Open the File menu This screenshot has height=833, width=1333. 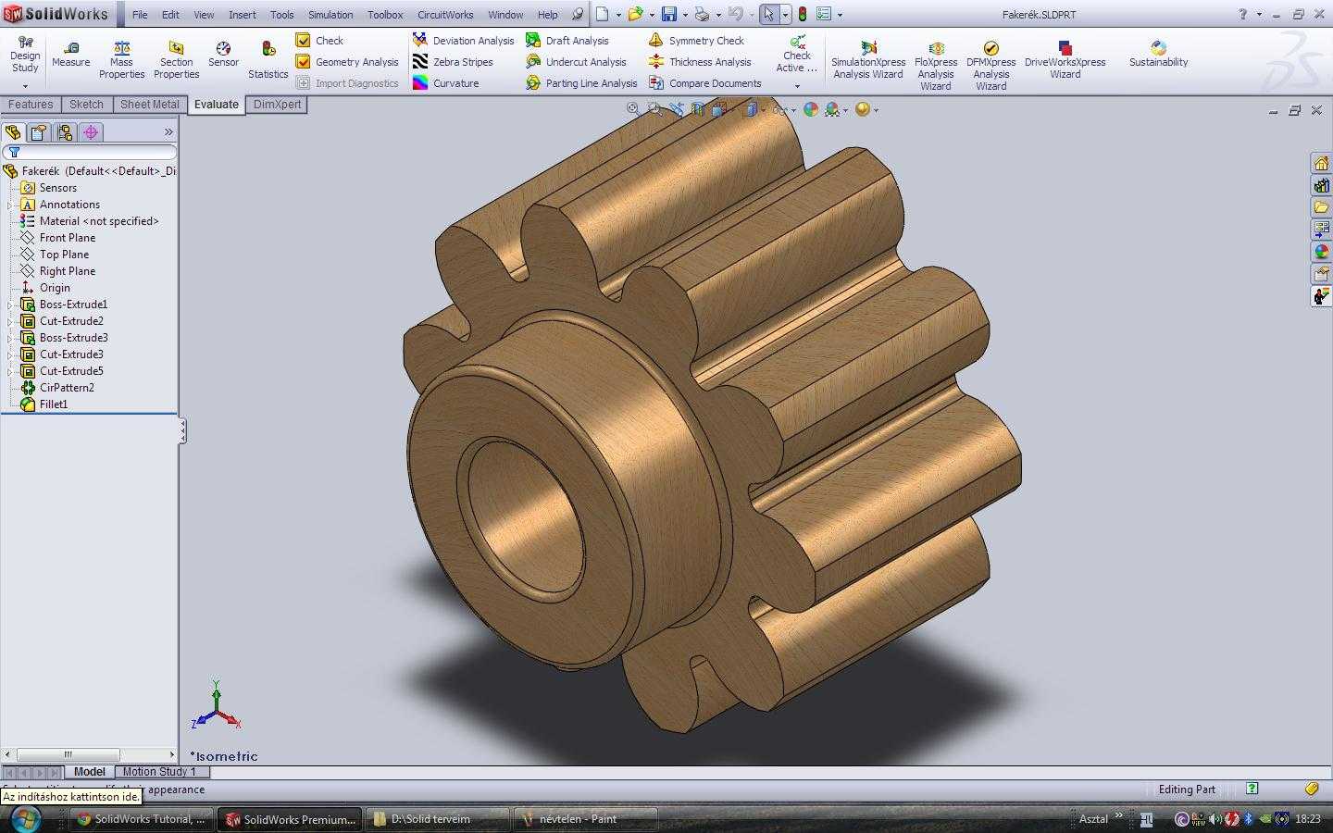pyautogui.click(x=140, y=15)
